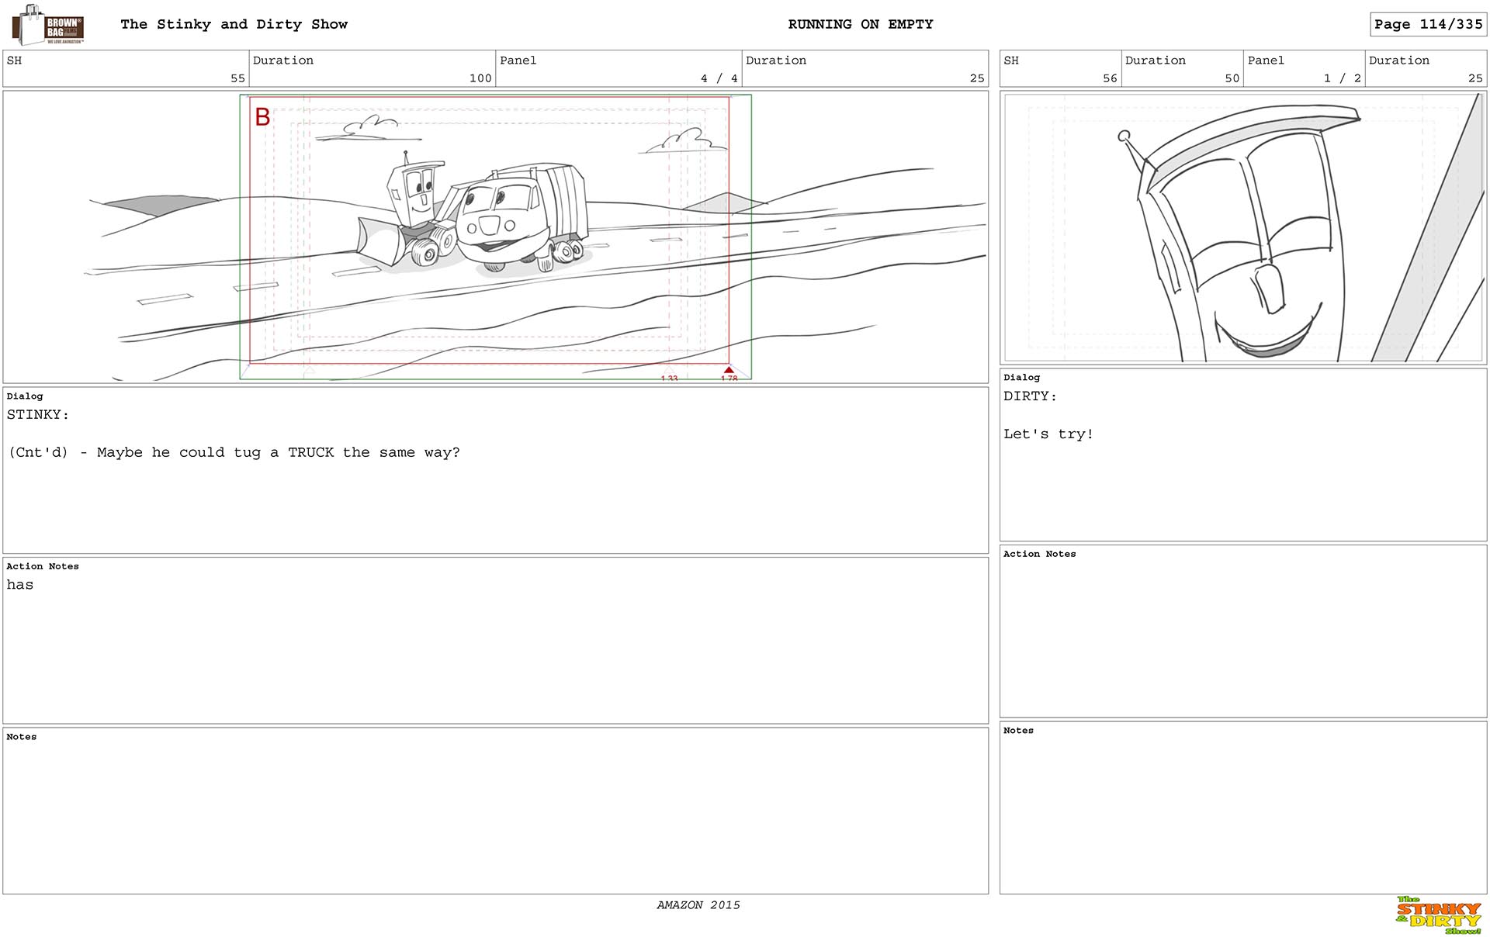Click the Notes field under shot 55
1490x937 pixels.
pyautogui.click(x=495, y=811)
